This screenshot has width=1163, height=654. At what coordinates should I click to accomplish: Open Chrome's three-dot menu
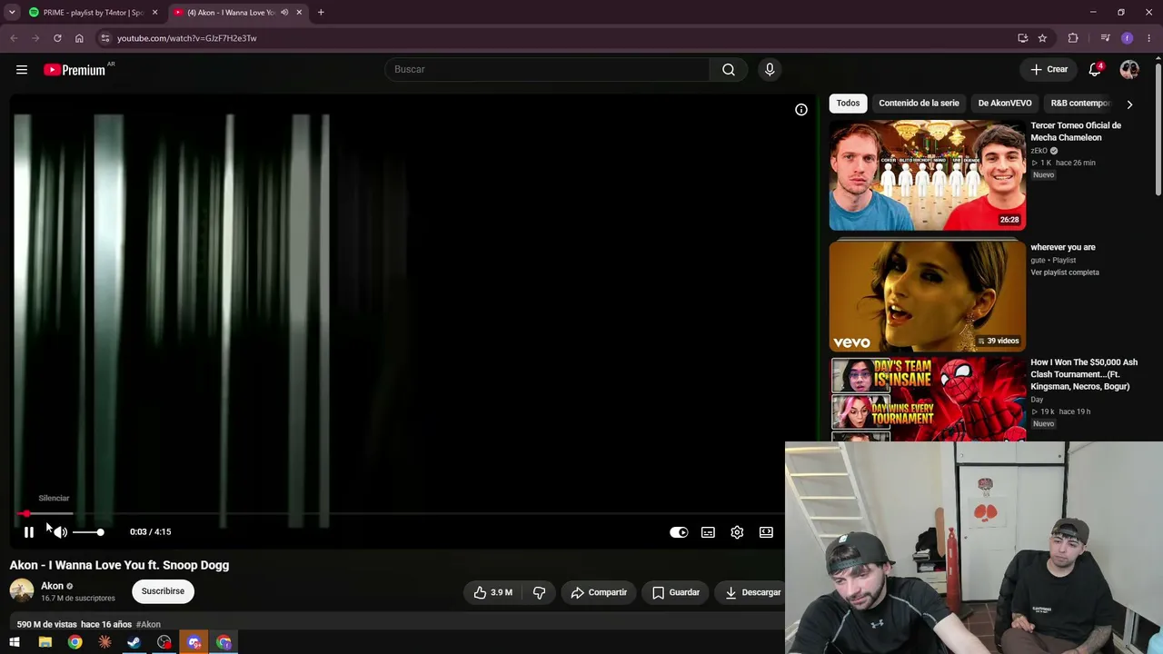coord(1148,38)
